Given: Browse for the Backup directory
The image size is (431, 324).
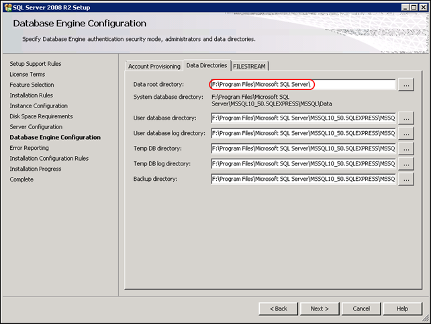Looking at the screenshot, I should point(406,179).
